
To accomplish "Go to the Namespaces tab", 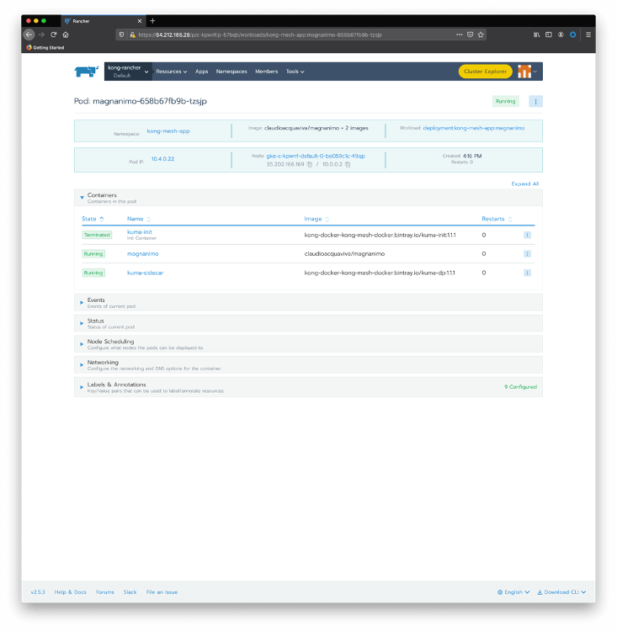I will (x=231, y=72).
